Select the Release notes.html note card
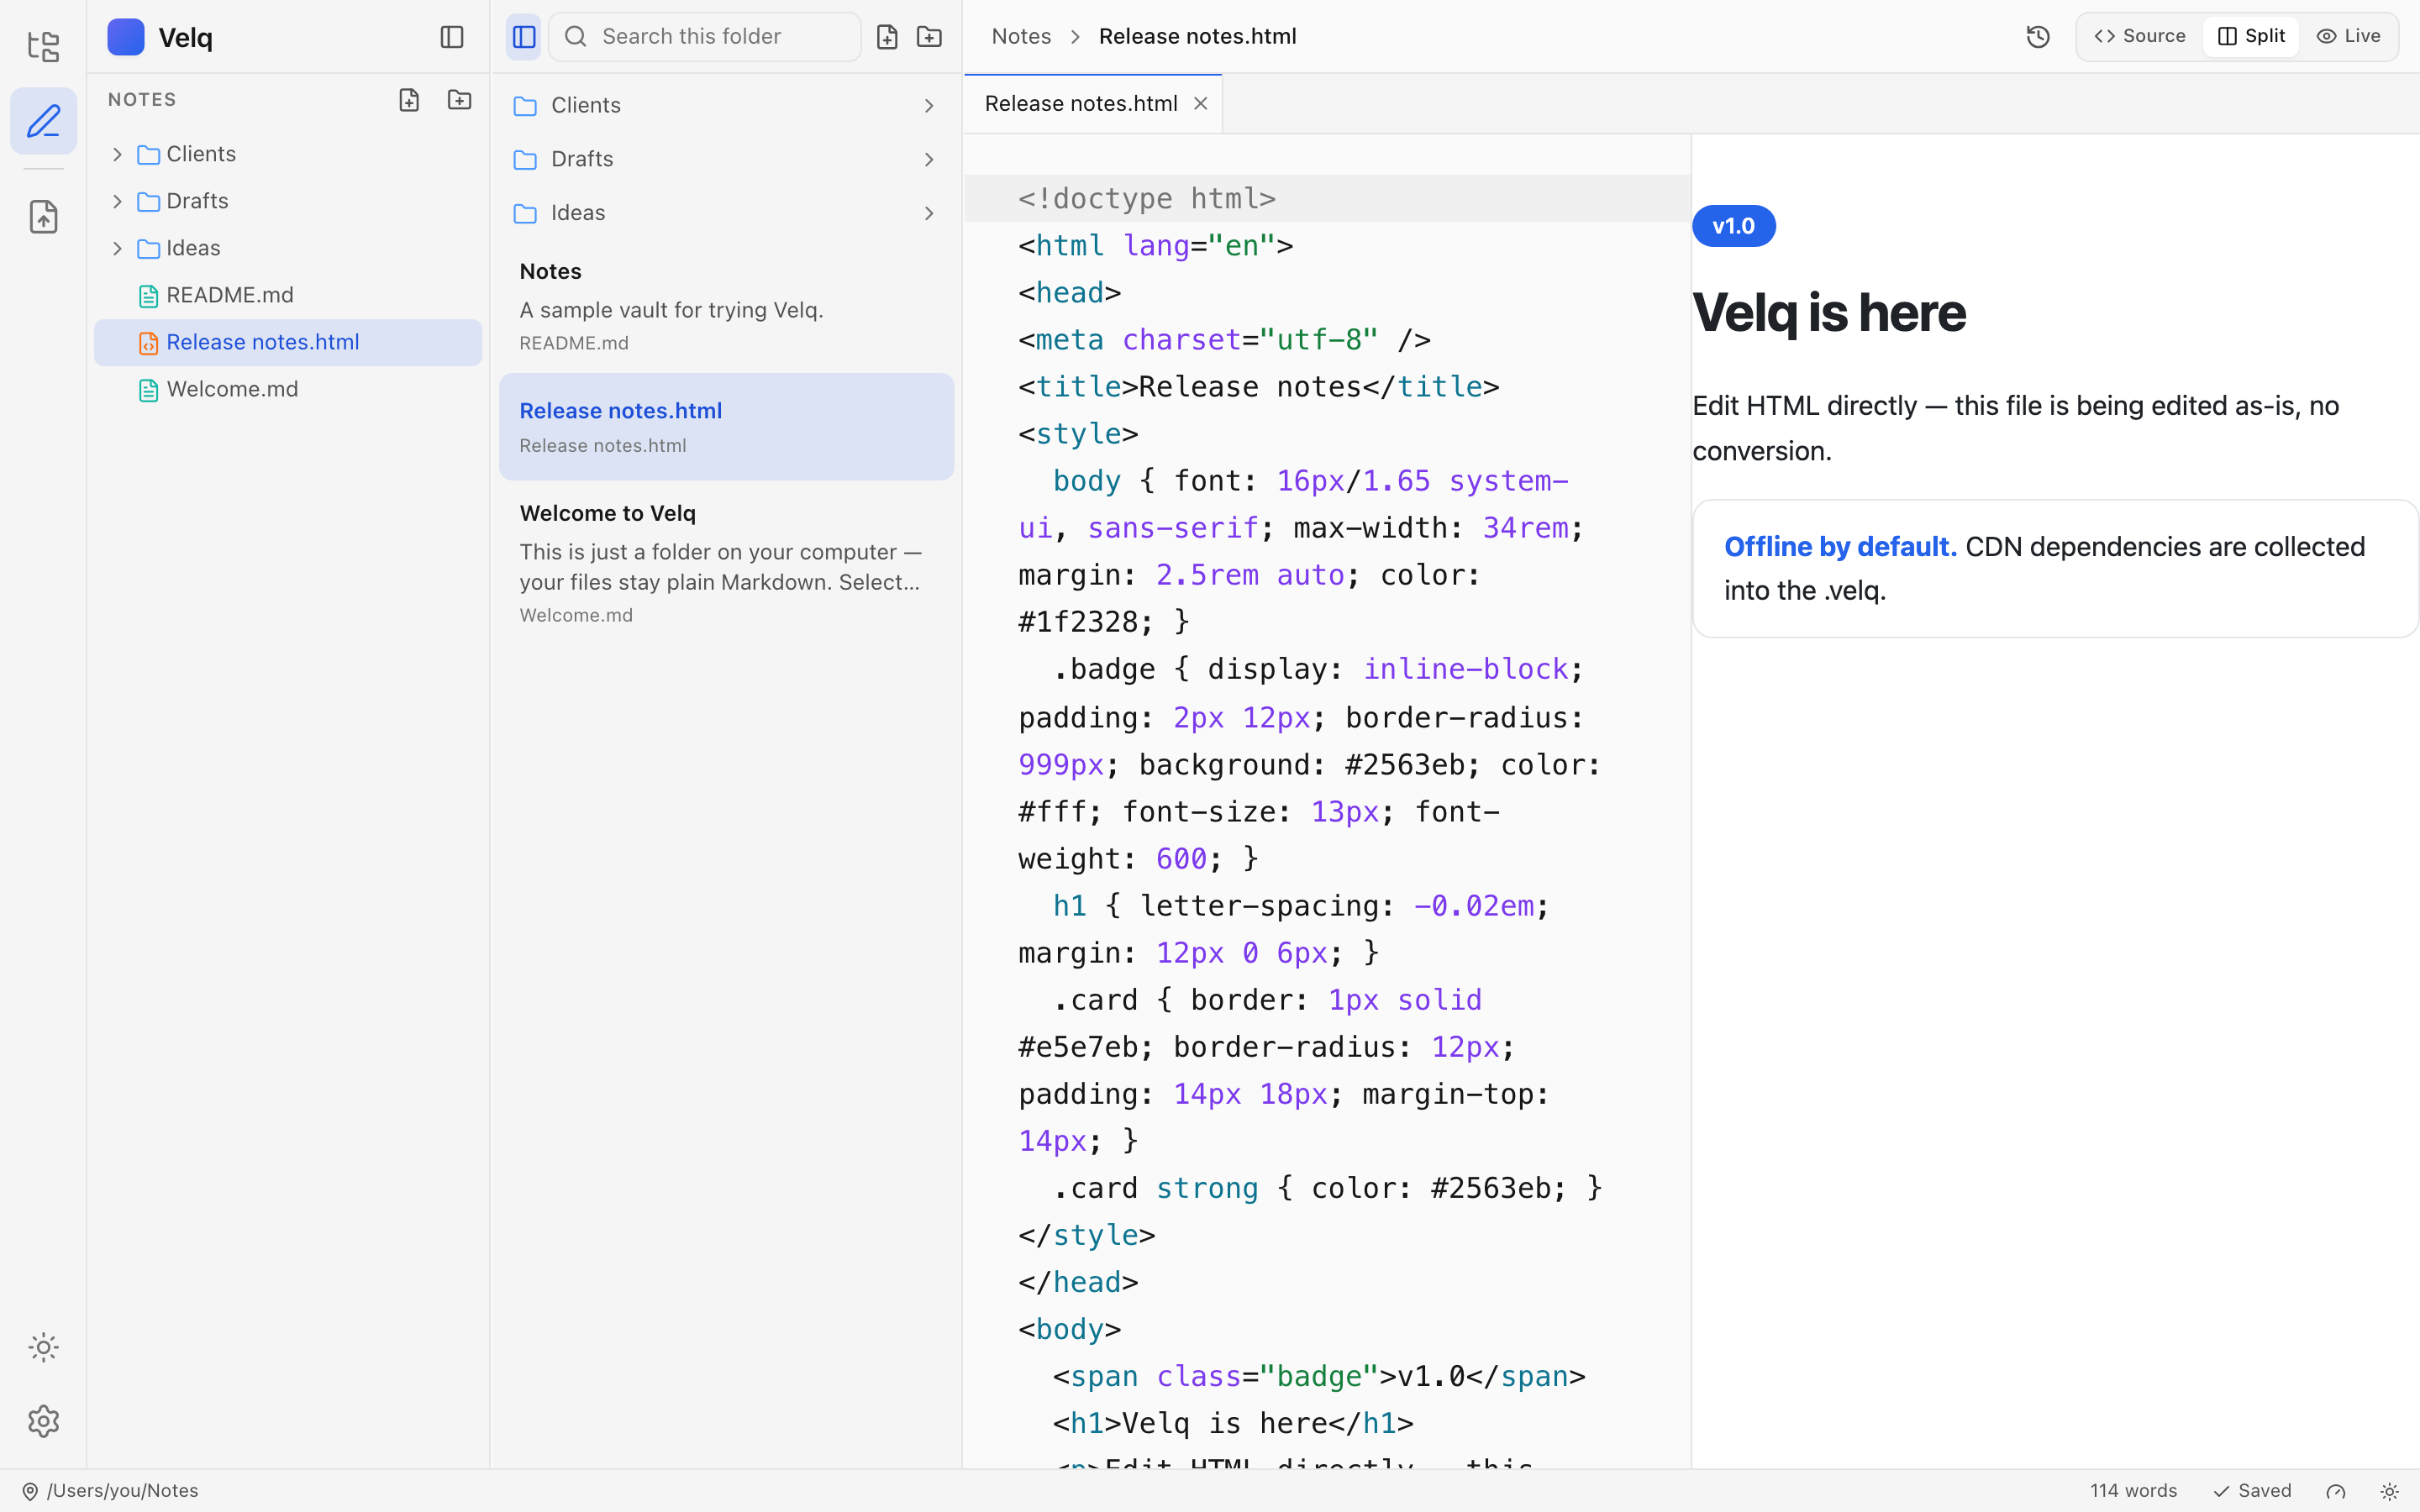Screen dimensions: 2420x1512 726,427
